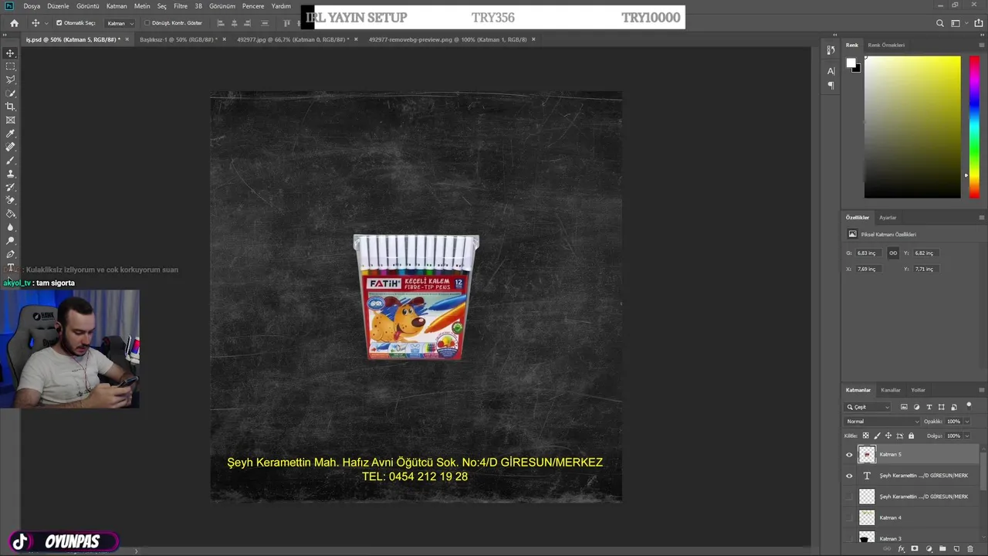Select the Eraser tool

pyautogui.click(x=11, y=200)
